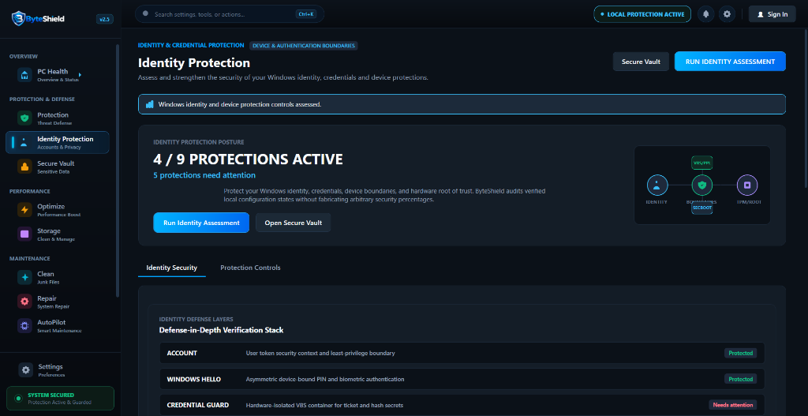This screenshot has height=416, width=808.
Task: Switch to the Identity Security tab
Action: [171, 268]
